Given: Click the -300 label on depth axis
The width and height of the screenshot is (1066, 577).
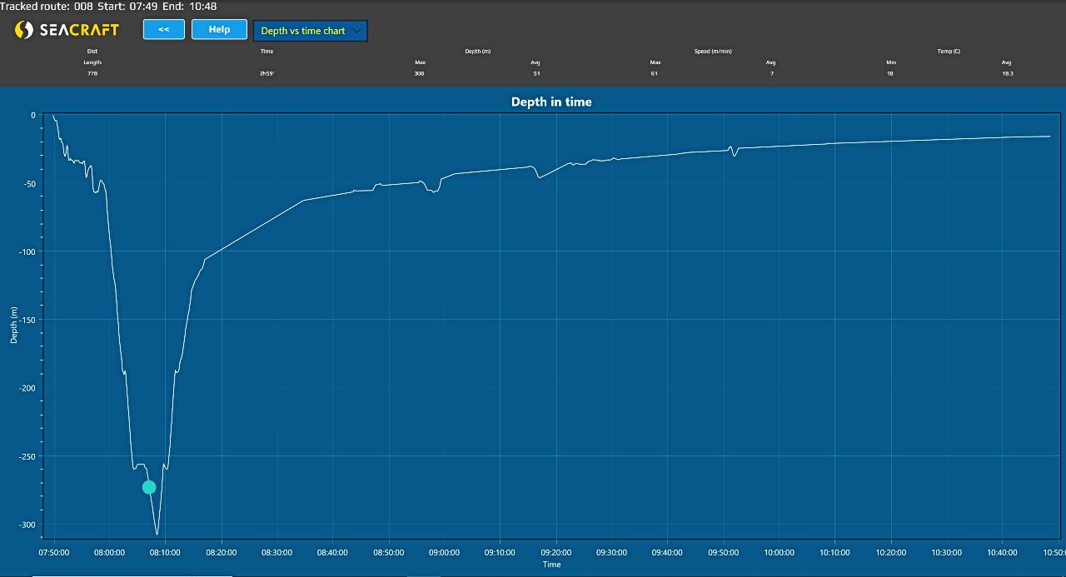Looking at the screenshot, I should [27, 525].
